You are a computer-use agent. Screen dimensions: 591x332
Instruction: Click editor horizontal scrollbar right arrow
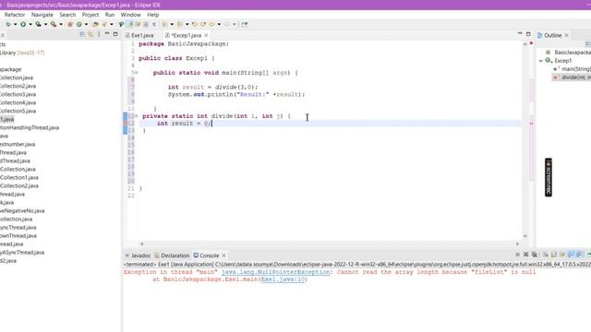[x=517, y=243]
